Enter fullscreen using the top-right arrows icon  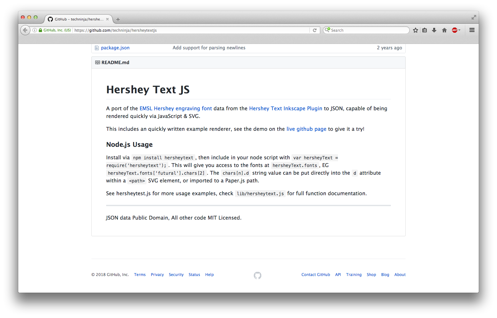tap(474, 17)
